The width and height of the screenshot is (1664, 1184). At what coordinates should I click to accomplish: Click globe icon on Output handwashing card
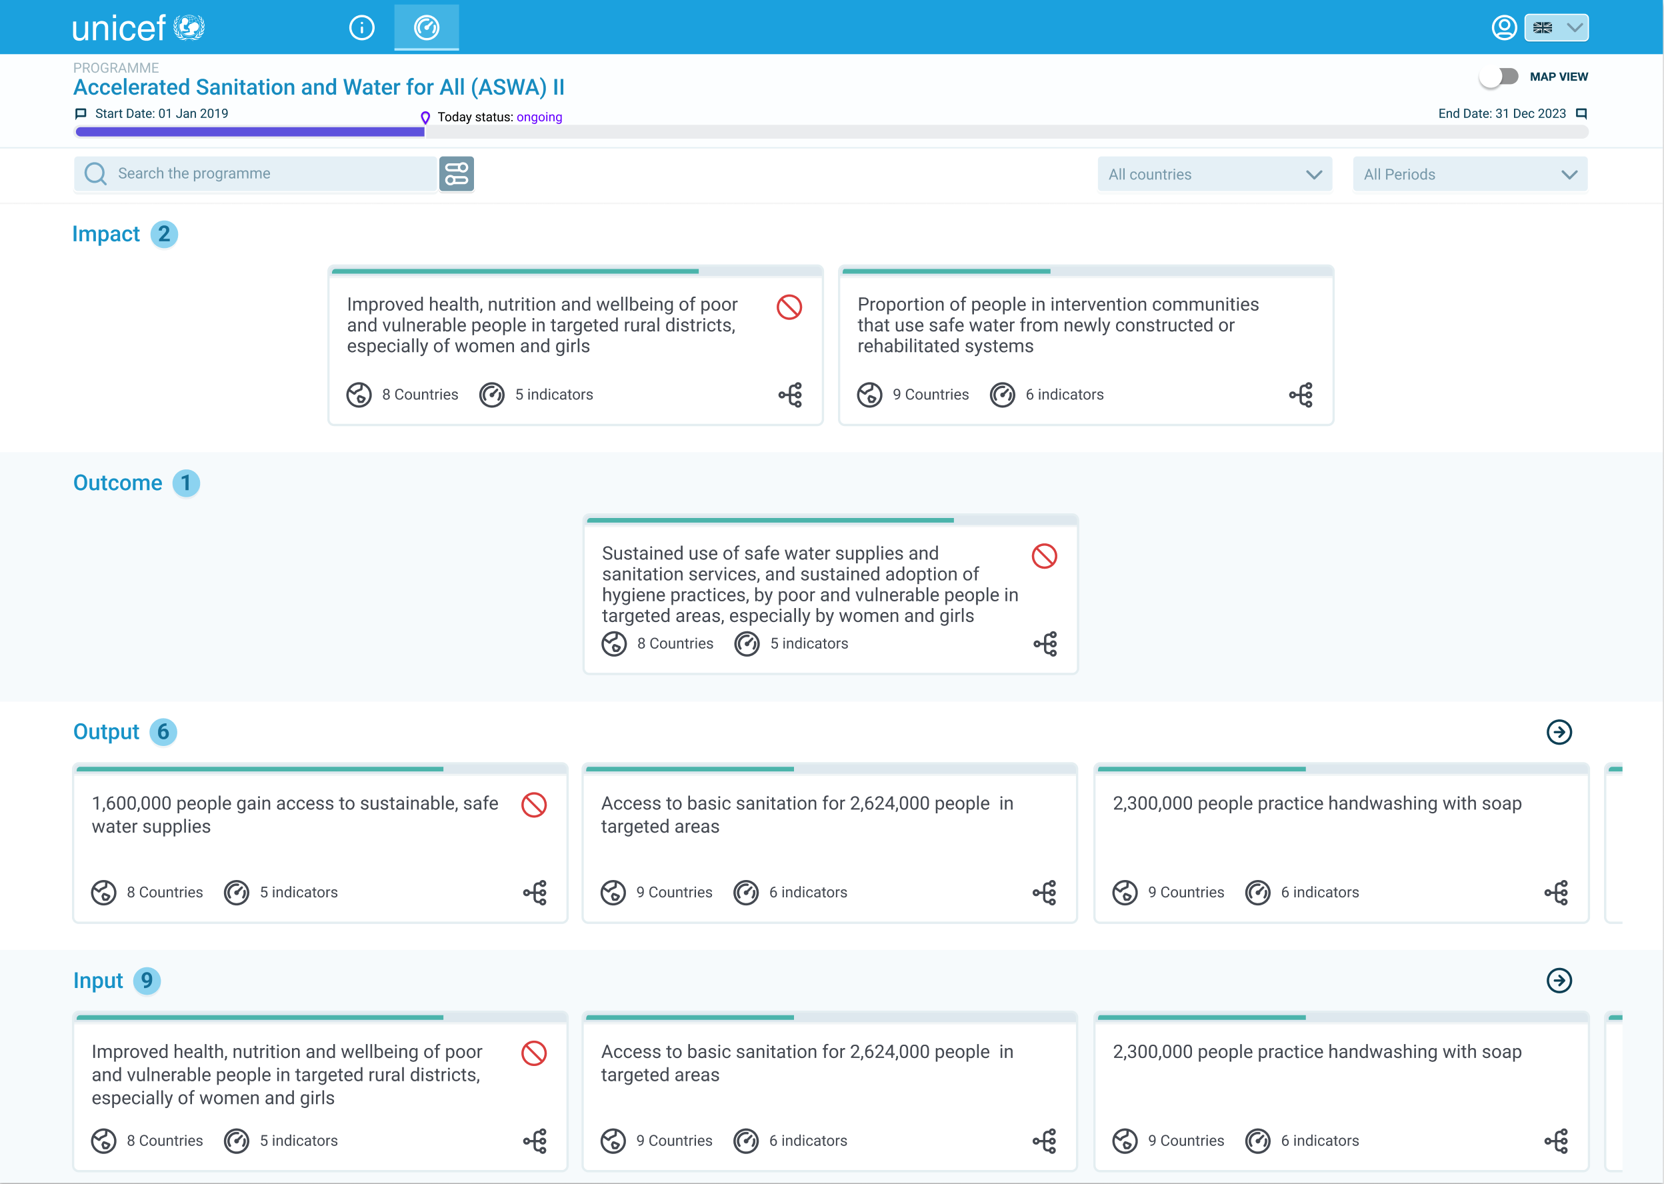pos(1125,893)
